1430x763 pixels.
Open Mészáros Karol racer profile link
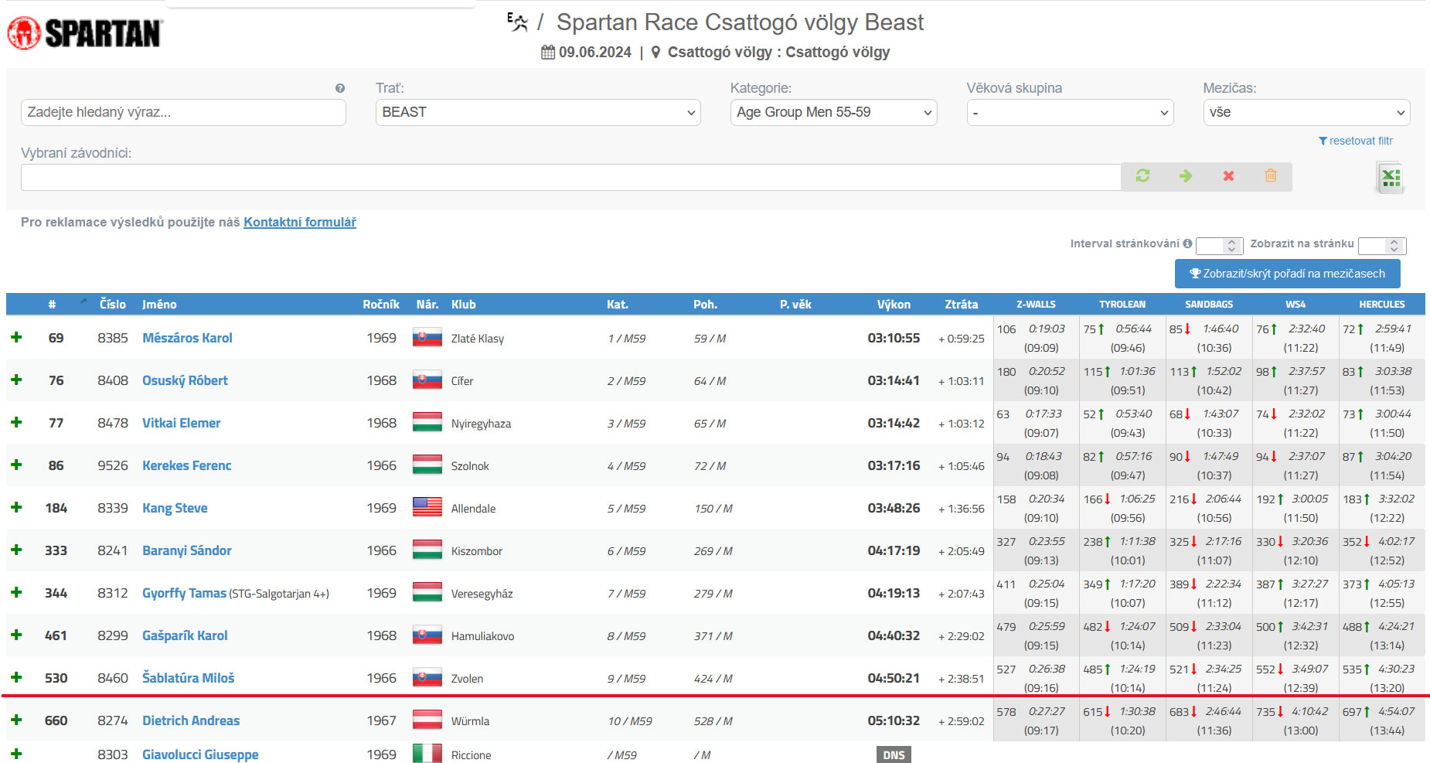click(187, 338)
